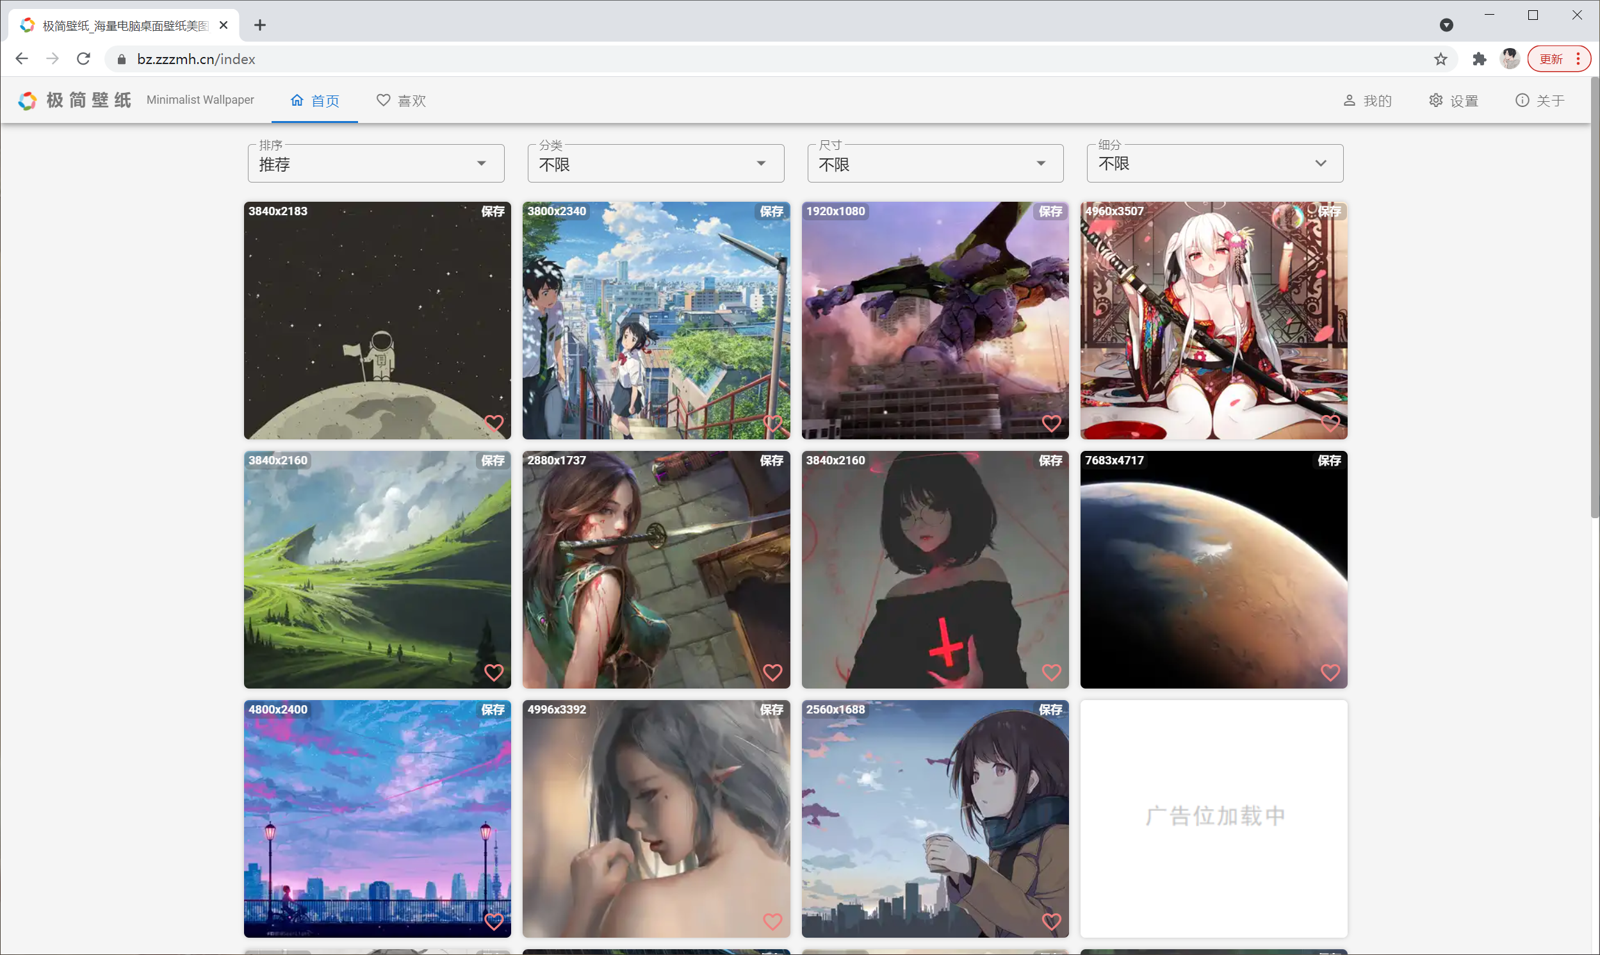
Task: Open the 关于 about page
Action: [x=1540, y=101]
